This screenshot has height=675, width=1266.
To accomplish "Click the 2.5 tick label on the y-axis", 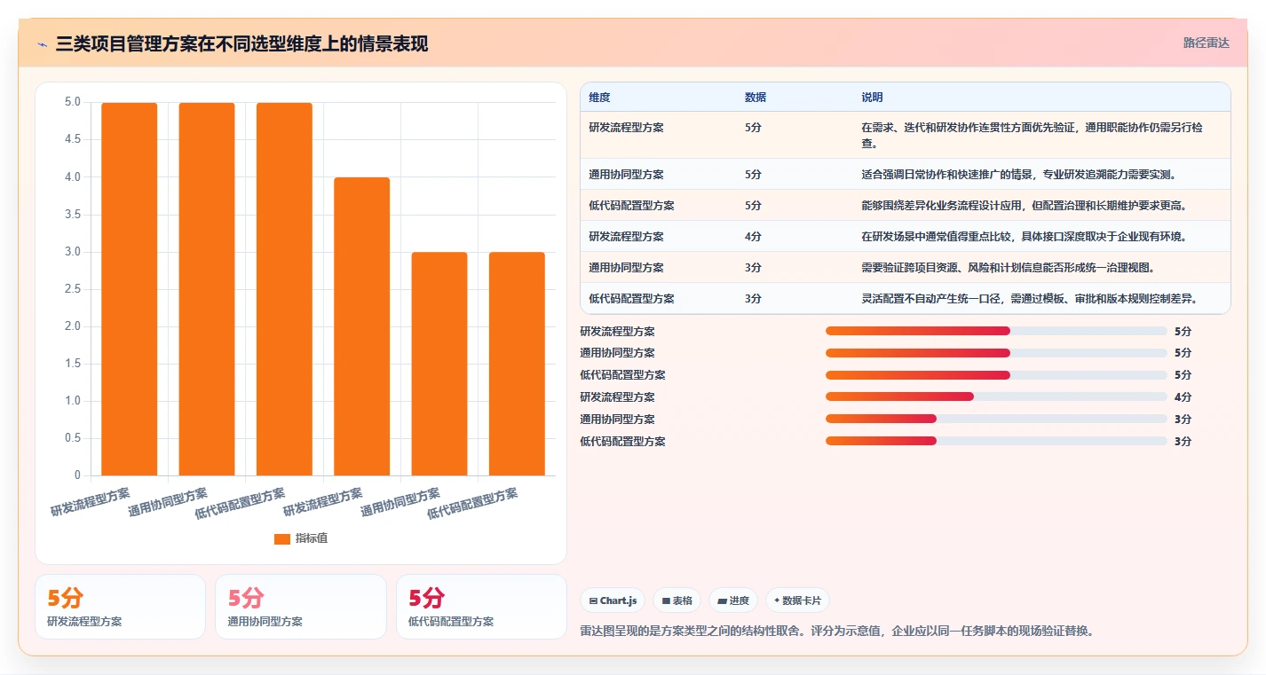I will point(73,289).
